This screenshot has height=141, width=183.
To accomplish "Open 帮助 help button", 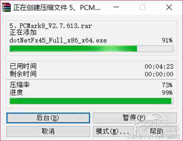I will coord(156,132).
